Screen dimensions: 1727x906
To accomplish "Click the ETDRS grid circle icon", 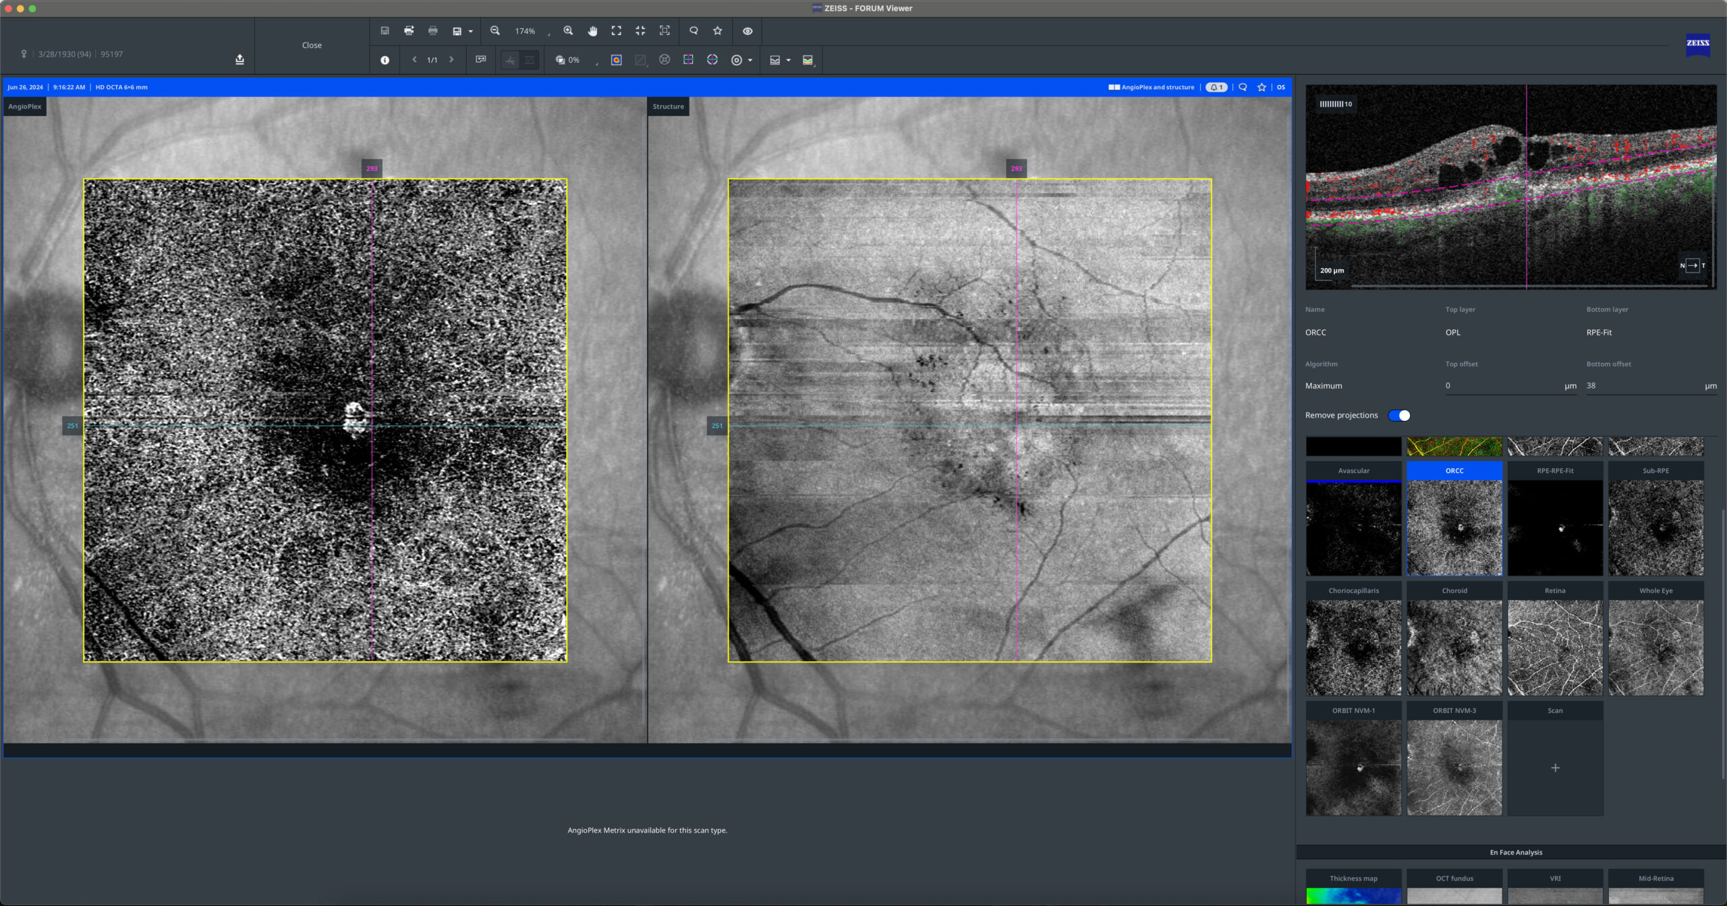I will (664, 60).
